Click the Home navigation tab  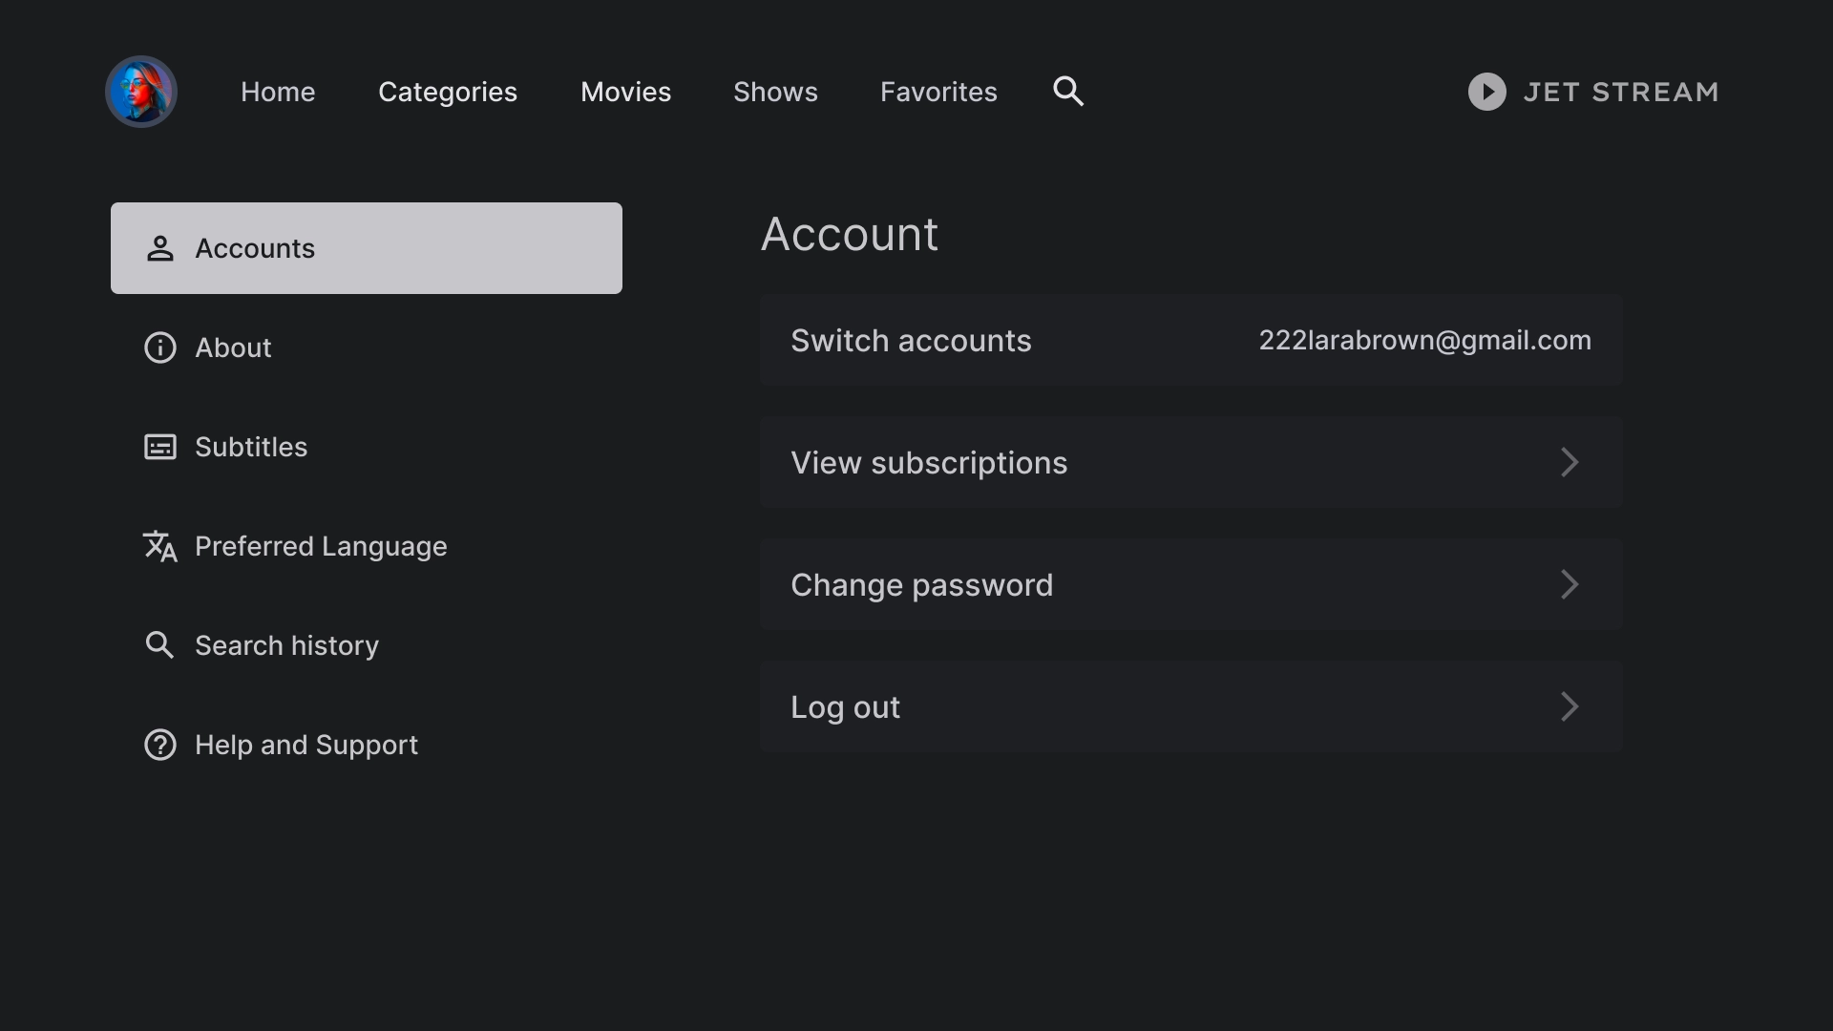(x=277, y=91)
